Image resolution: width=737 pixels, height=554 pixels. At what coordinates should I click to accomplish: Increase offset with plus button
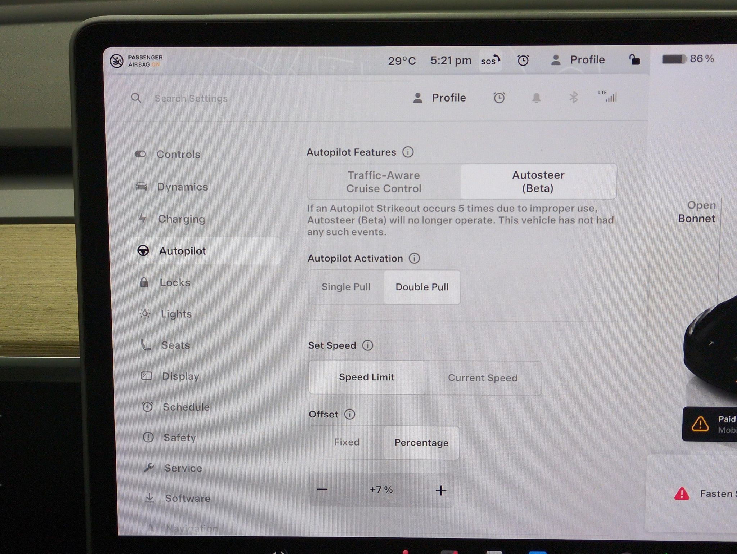[x=441, y=490]
